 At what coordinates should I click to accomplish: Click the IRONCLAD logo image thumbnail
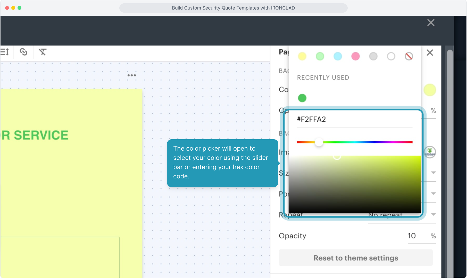[x=430, y=152]
